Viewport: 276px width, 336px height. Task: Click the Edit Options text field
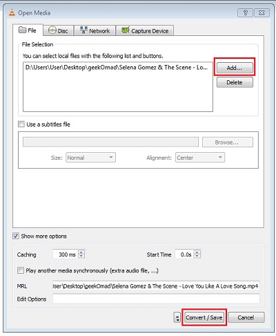tap(156, 299)
